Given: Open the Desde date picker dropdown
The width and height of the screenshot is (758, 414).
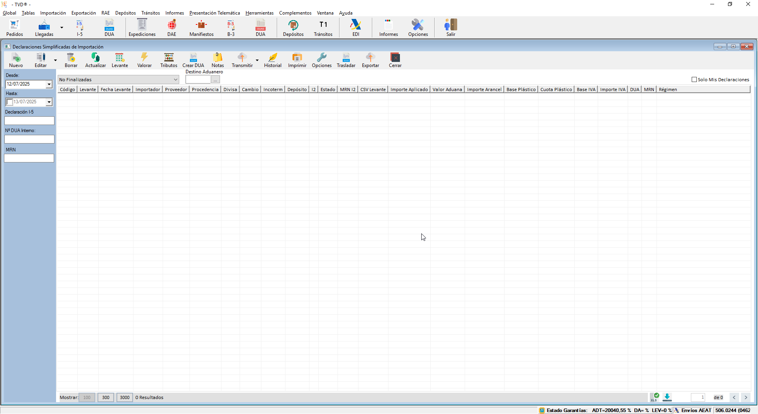Looking at the screenshot, I should tap(49, 84).
